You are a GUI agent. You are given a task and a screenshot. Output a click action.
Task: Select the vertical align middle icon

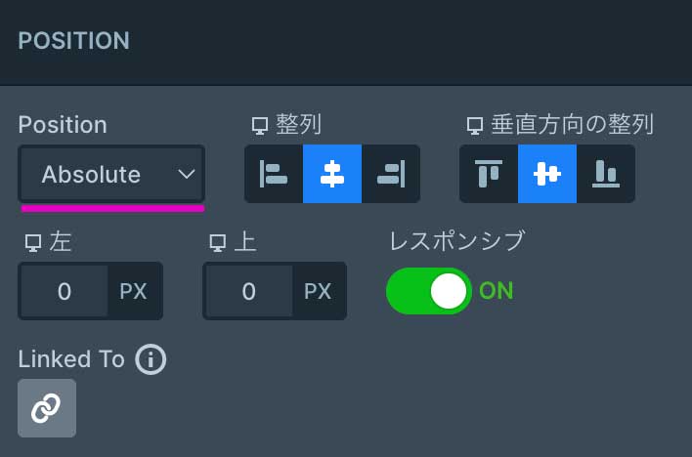pos(547,174)
